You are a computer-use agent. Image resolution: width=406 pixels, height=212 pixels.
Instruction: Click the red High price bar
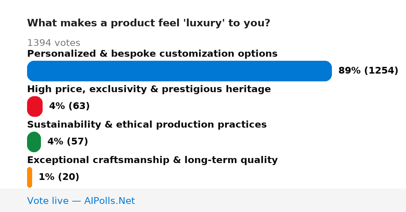tap(35, 106)
